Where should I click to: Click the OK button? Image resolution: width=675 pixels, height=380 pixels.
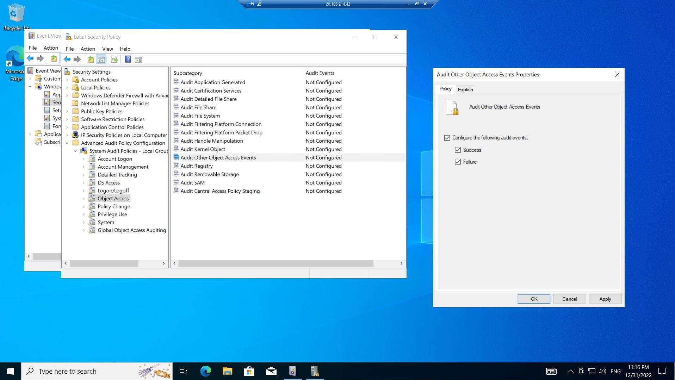pyautogui.click(x=533, y=299)
